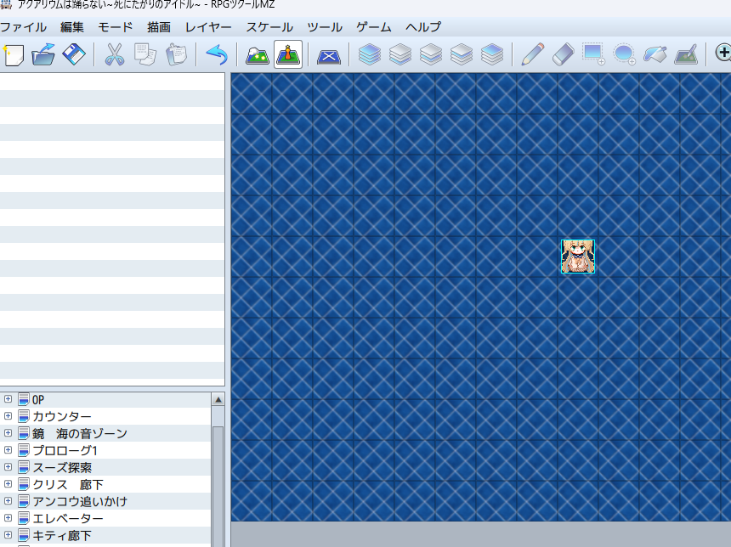
Task: Open the ヘルプ menu
Action: [423, 27]
